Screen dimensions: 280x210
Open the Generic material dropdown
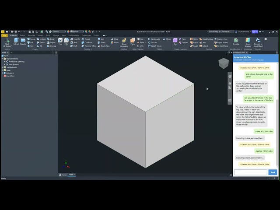[59, 31]
